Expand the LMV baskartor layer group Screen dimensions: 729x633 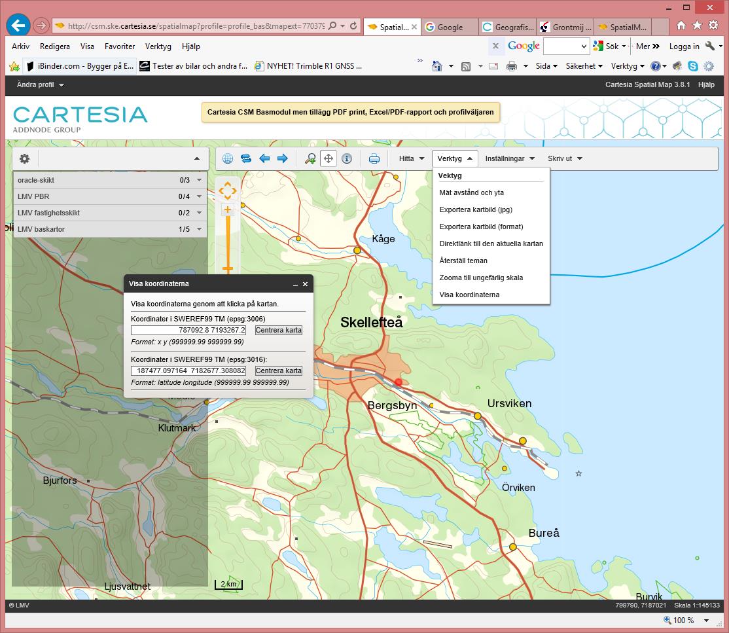pos(200,229)
